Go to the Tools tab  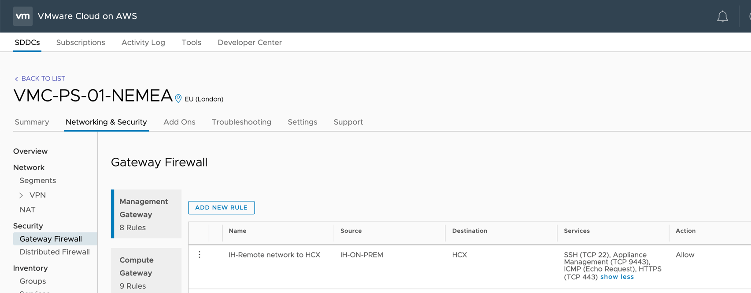(x=191, y=43)
